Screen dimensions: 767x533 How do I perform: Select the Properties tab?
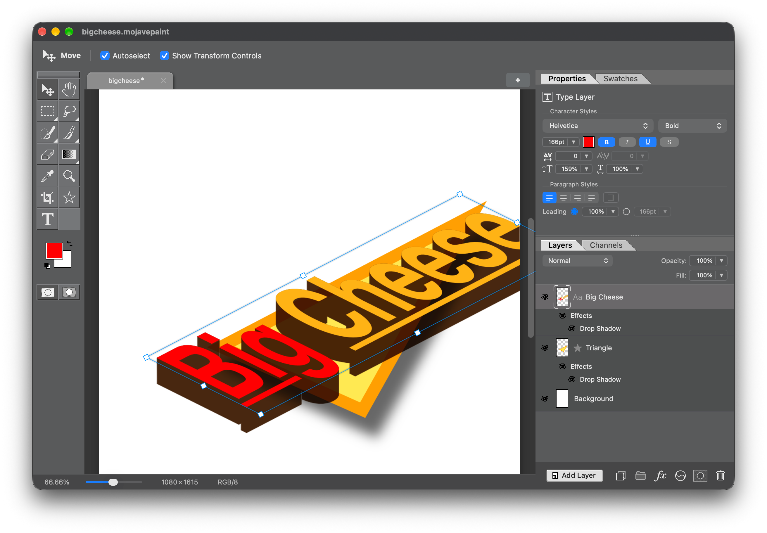(567, 79)
